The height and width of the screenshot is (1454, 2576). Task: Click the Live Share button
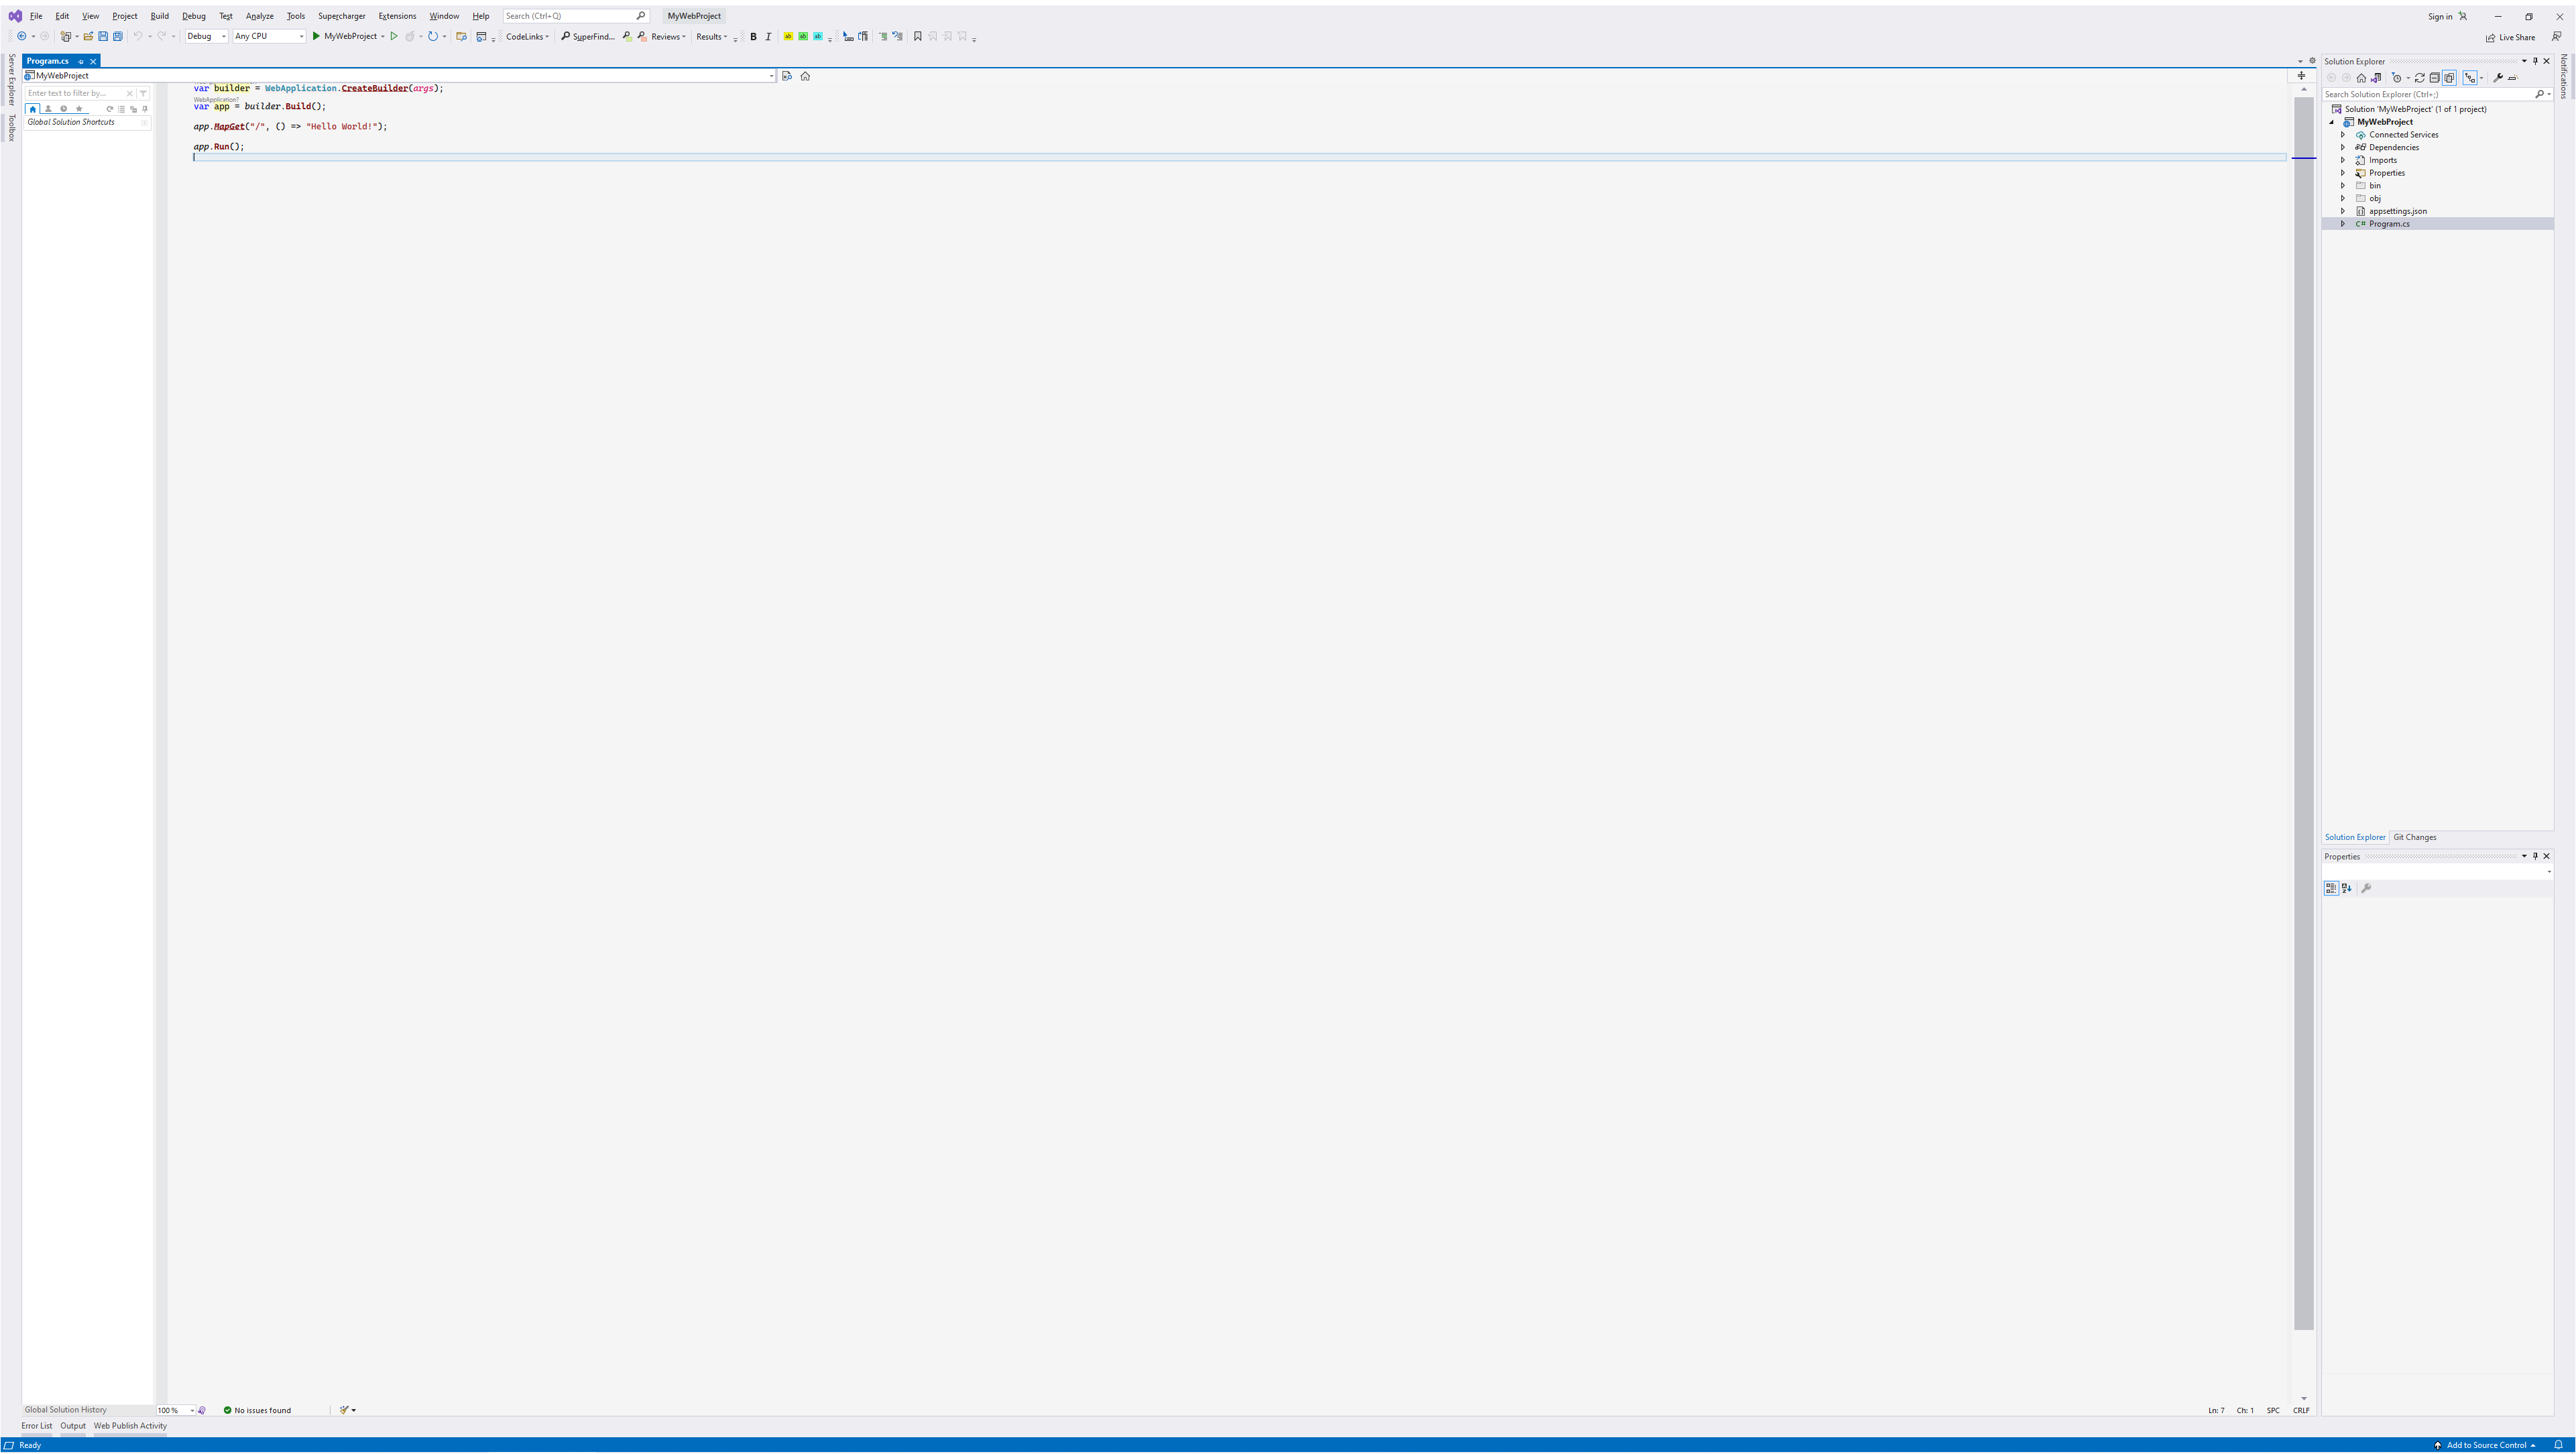2510,37
